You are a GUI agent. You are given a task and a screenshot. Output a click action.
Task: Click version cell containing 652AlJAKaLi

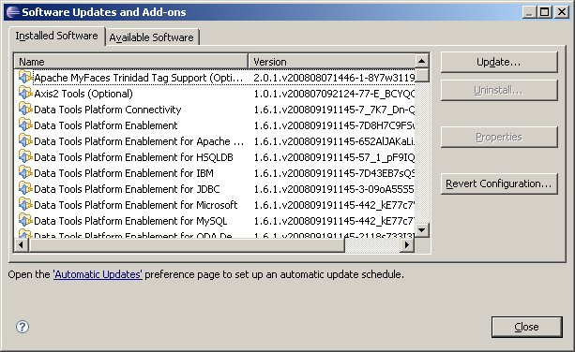point(334,141)
